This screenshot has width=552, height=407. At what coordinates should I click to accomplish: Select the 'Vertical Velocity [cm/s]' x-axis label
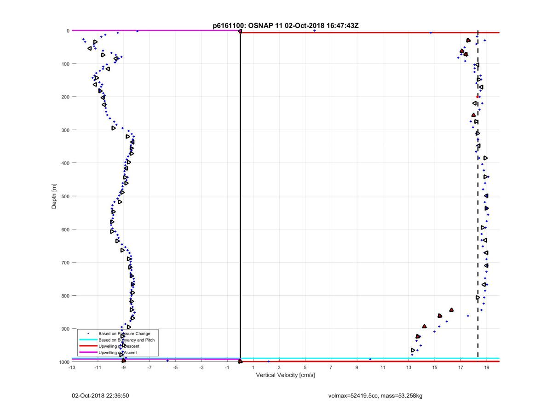point(285,375)
